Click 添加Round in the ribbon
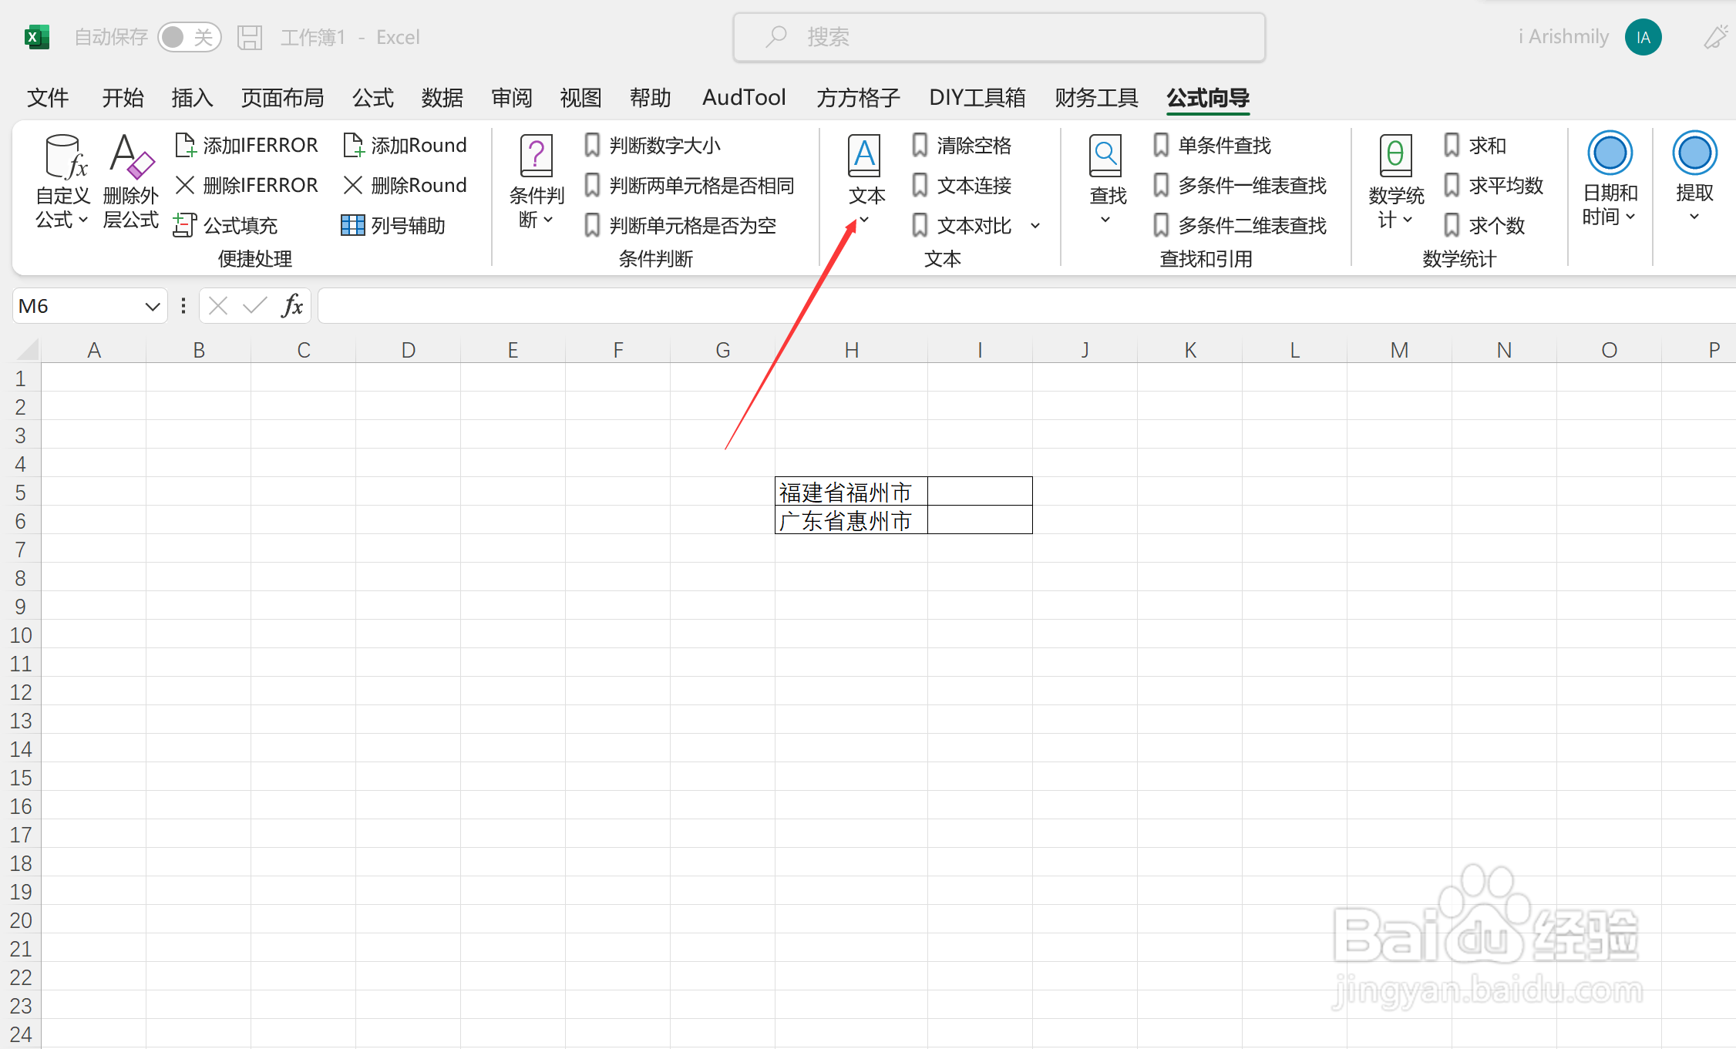1736x1049 pixels. [x=405, y=145]
